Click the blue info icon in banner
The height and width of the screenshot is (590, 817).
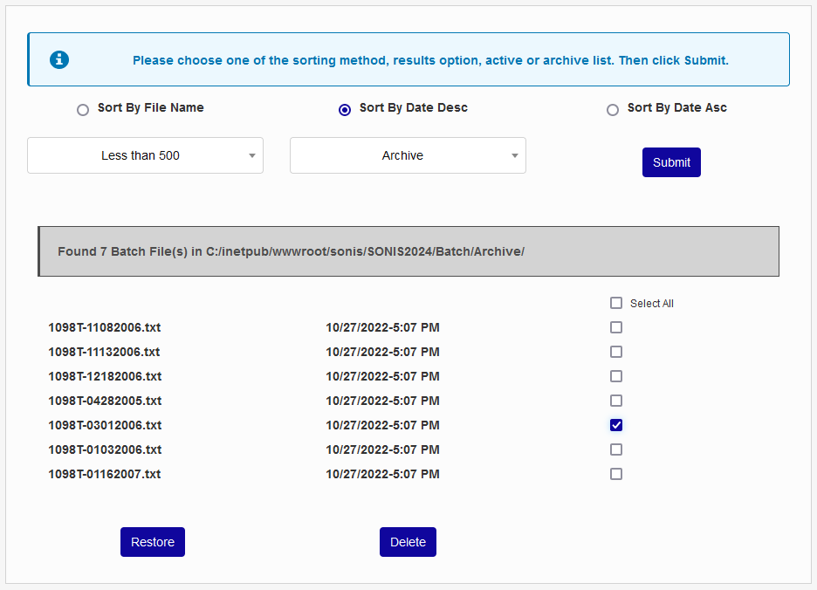pos(59,59)
